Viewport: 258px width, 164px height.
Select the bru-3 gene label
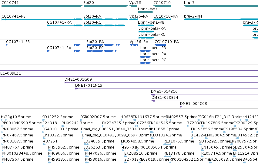pyautogui.click(x=189, y=3)
